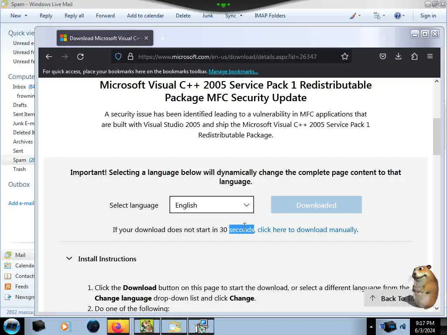Click Delete in Windows Live Mail toolbar
Screen dimensions: 447x335
pos(183,16)
